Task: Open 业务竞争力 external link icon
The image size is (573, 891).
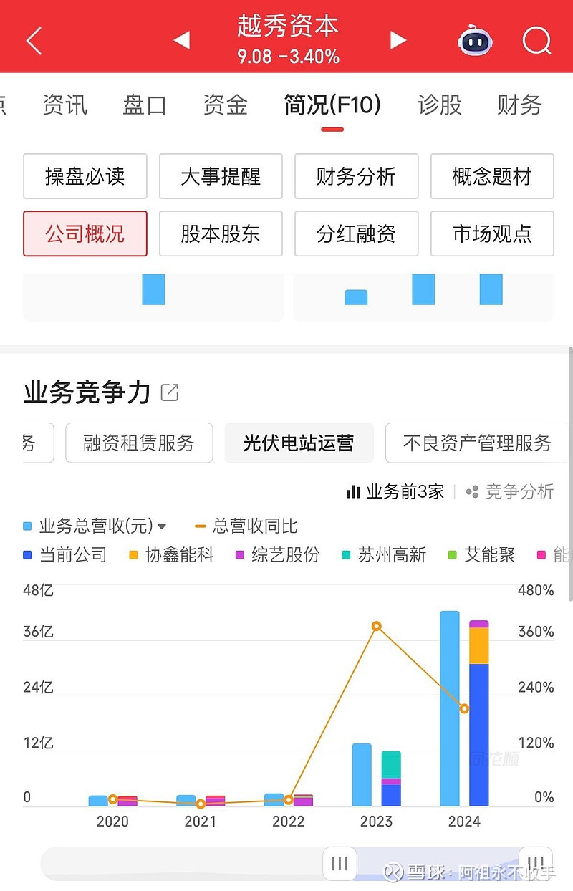Action: (170, 392)
